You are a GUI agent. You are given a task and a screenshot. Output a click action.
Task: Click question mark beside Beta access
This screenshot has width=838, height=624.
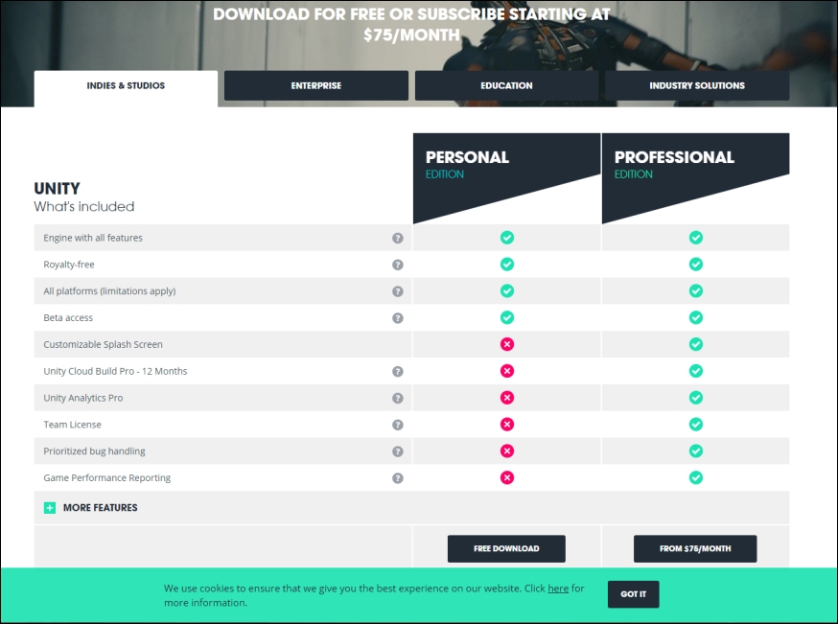pyautogui.click(x=398, y=318)
